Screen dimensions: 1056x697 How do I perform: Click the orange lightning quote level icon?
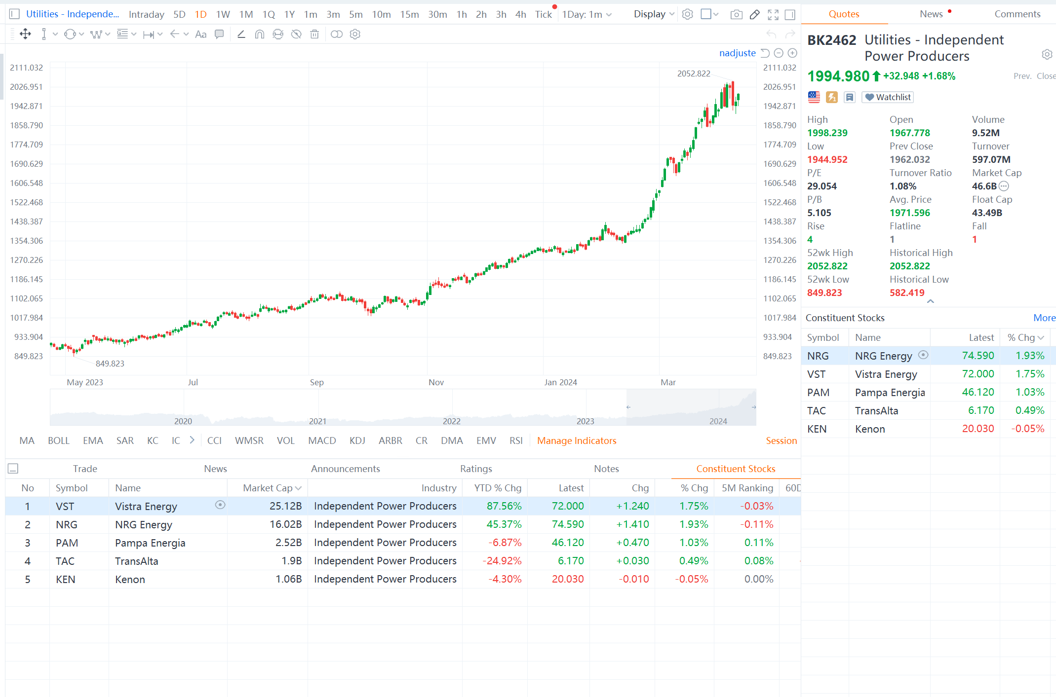click(x=832, y=97)
